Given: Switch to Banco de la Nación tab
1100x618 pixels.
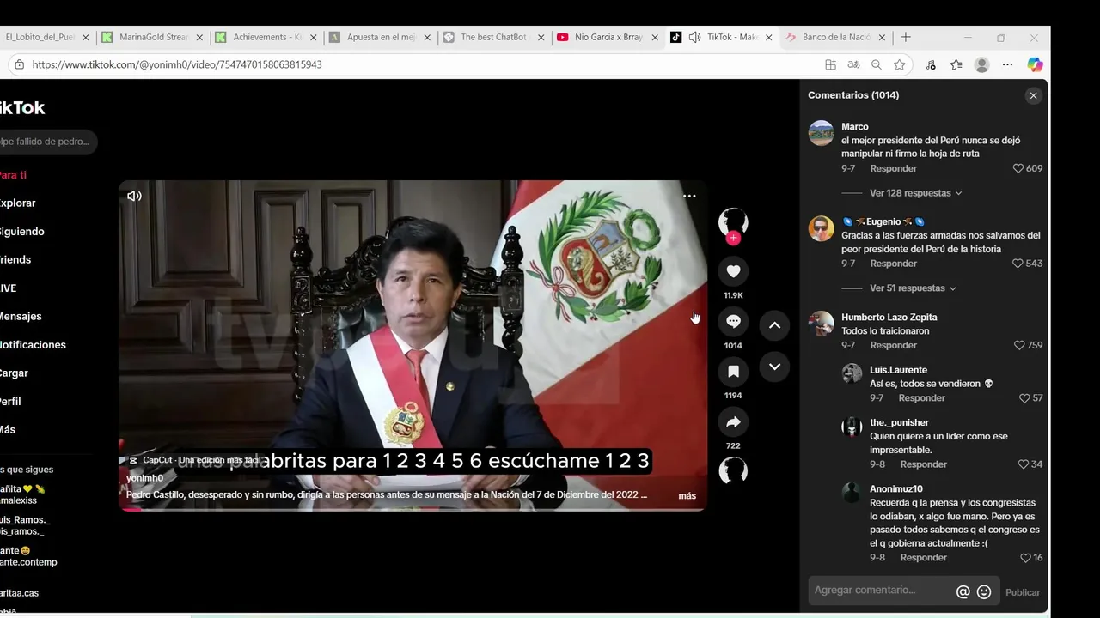Looking at the screenshot, I should [x=834, y=38].
